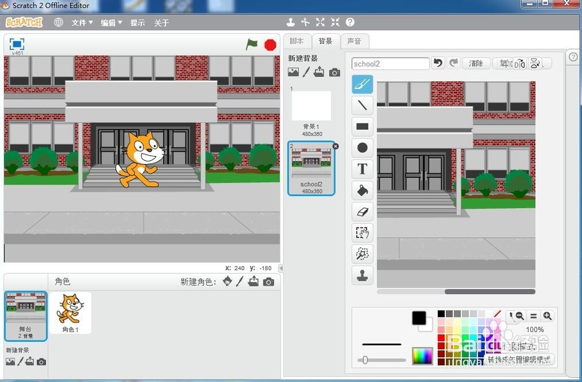Paint a new sprite
Viewport: 582px width, 382px height.
click(240, 281)
